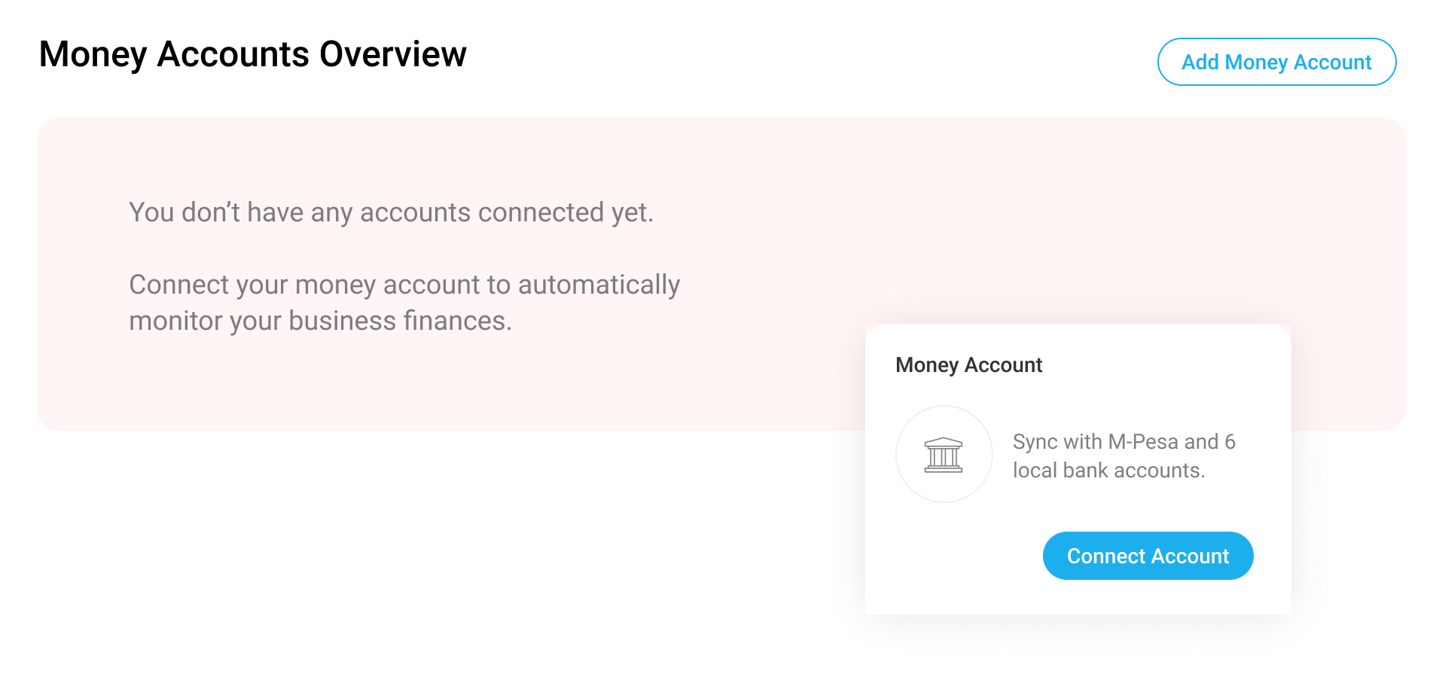
Task: Click the blue Connect Account button
Action: [x=1148, y=556]
